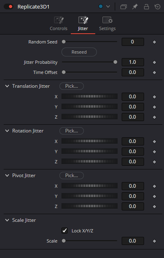164x258 pixels.
Task: Collapse the Rotation Jitter section
Action: [7, 131]
